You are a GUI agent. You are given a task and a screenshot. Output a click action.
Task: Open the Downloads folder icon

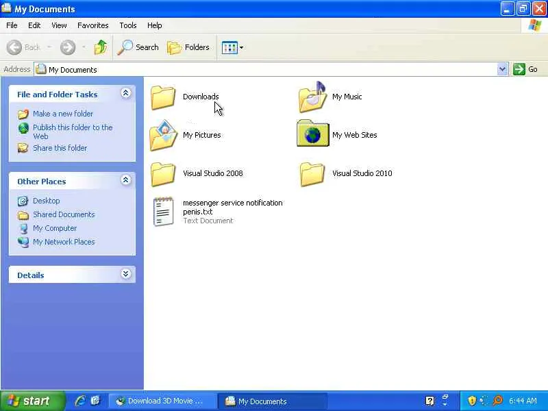163,97
